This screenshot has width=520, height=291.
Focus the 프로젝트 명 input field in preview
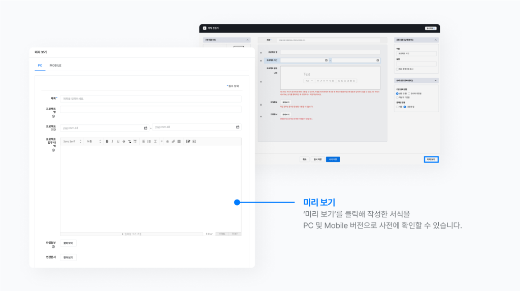coord(150,110)
